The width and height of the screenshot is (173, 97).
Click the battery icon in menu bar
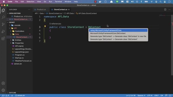(146, 2)
